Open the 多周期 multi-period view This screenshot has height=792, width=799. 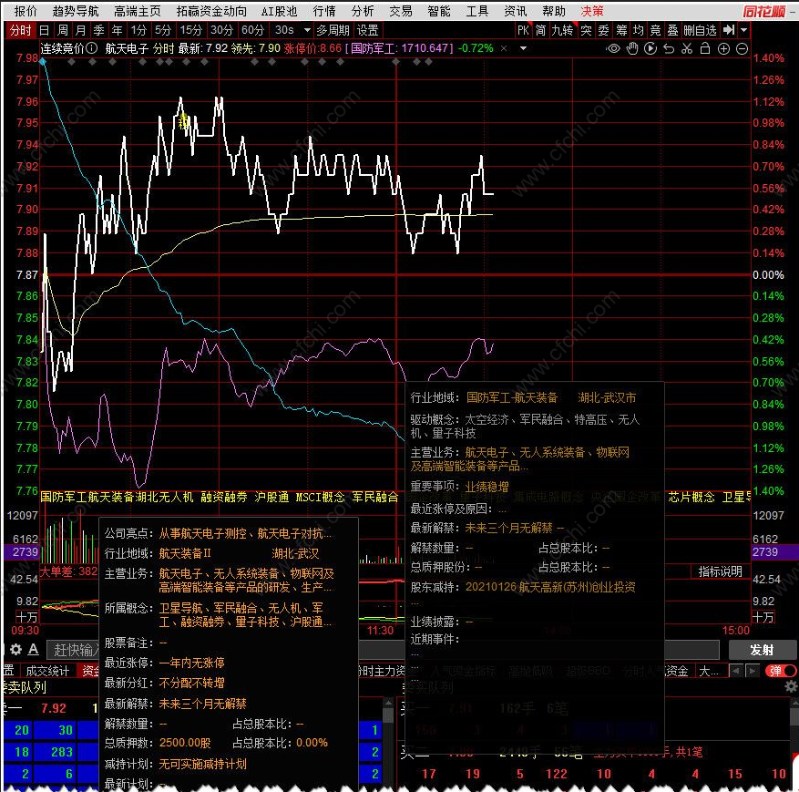pos(333,31)
